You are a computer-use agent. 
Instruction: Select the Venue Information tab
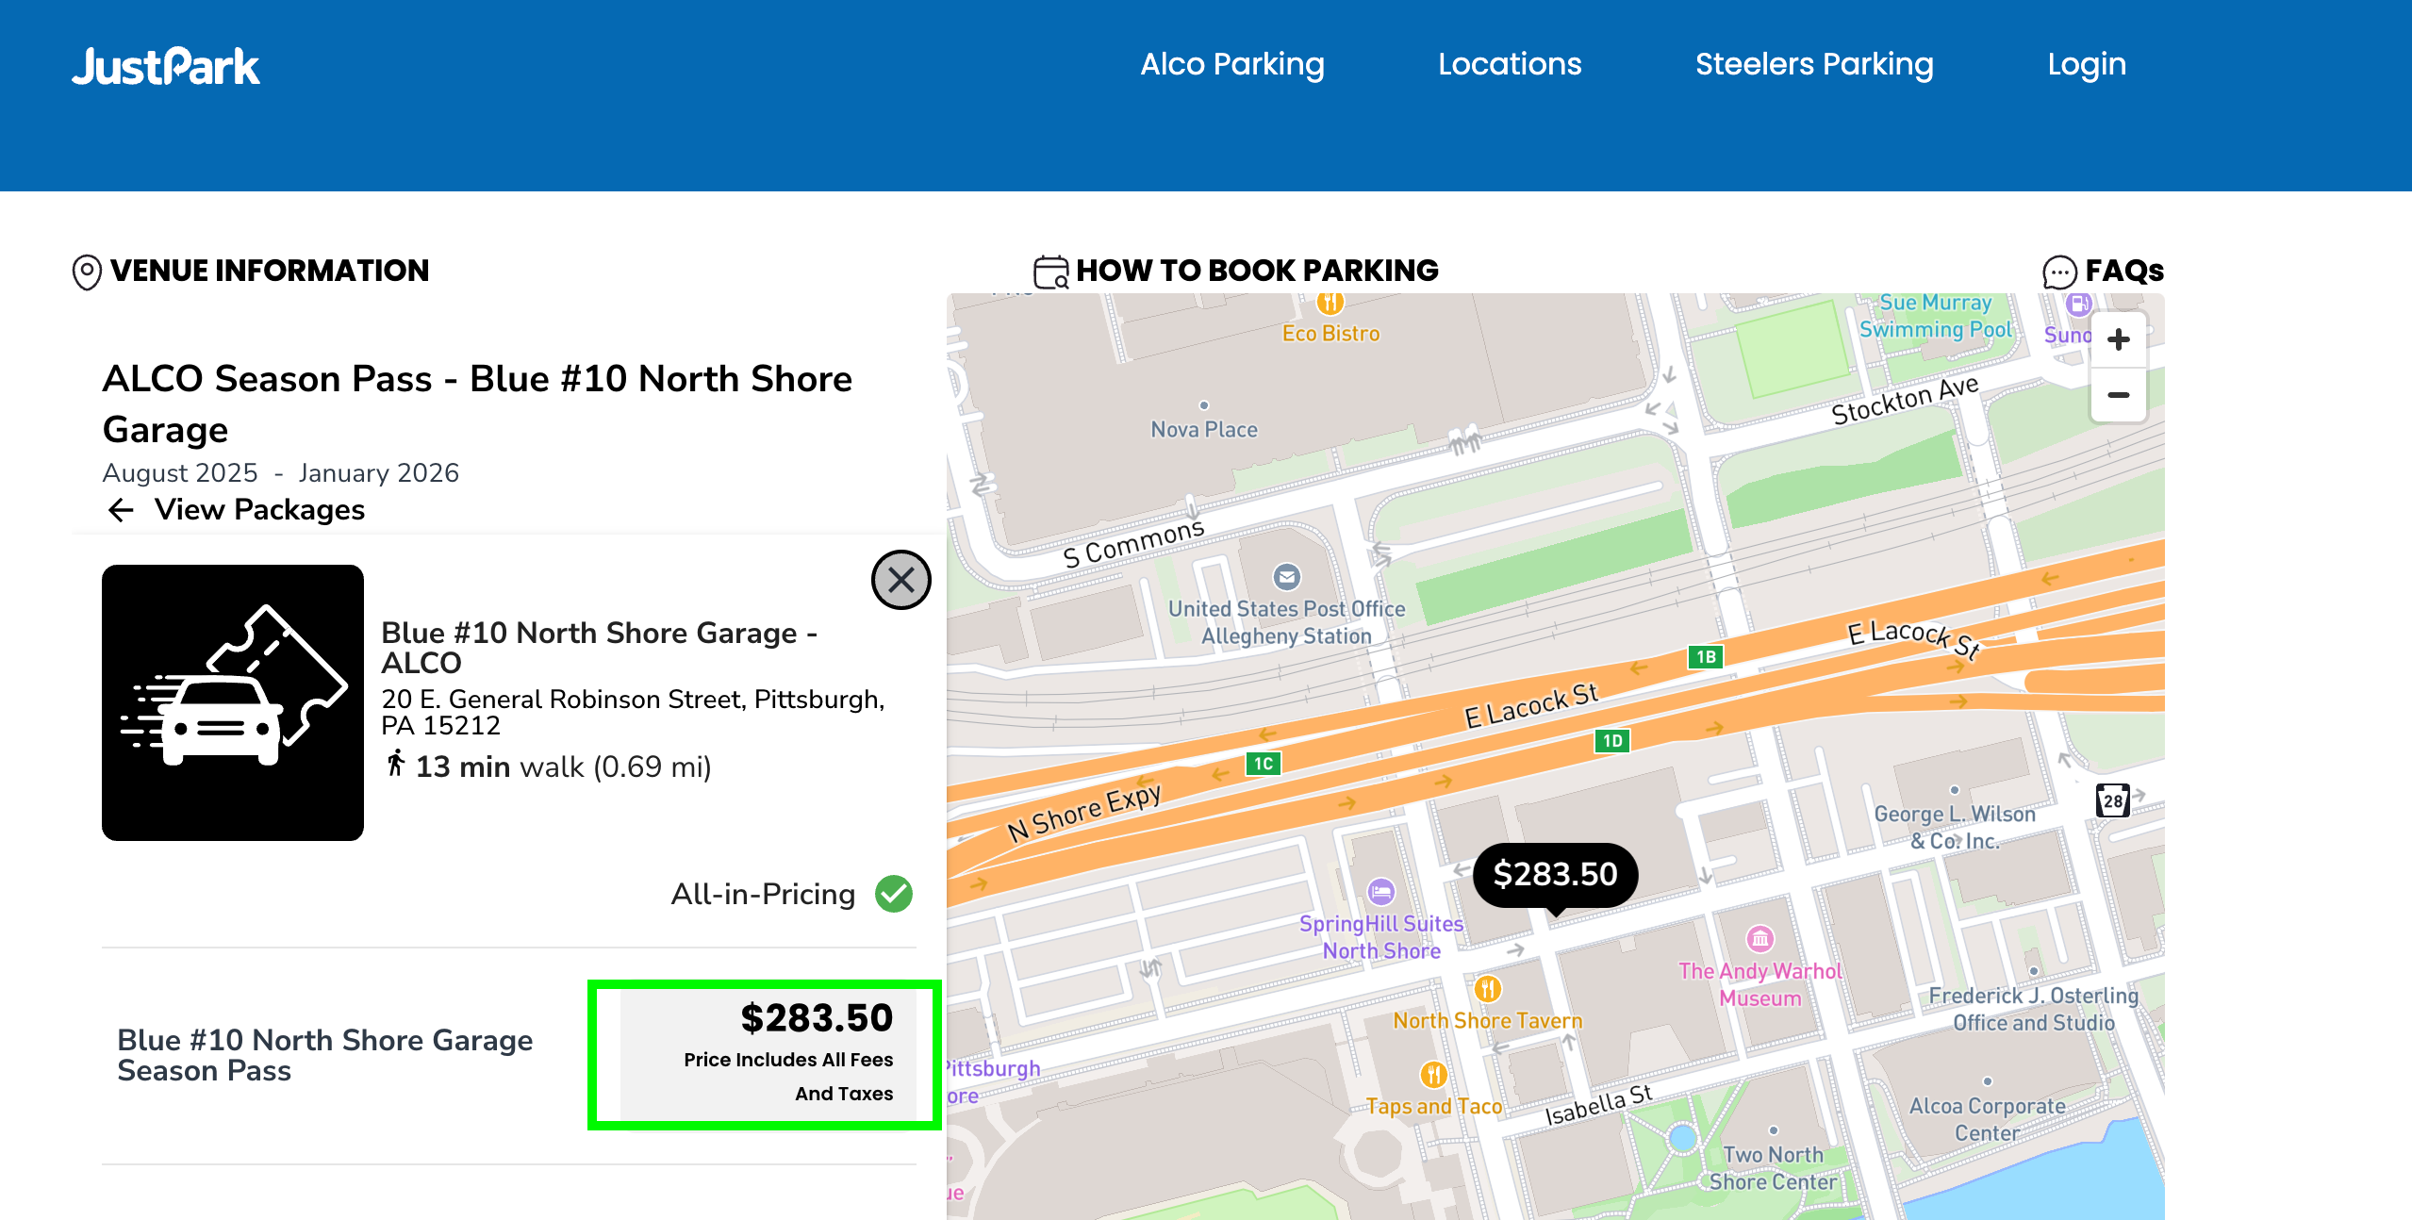pyautogui.click(x=251, y=271)
